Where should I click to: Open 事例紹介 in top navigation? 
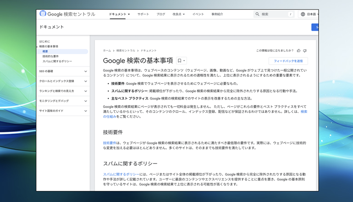217,14
